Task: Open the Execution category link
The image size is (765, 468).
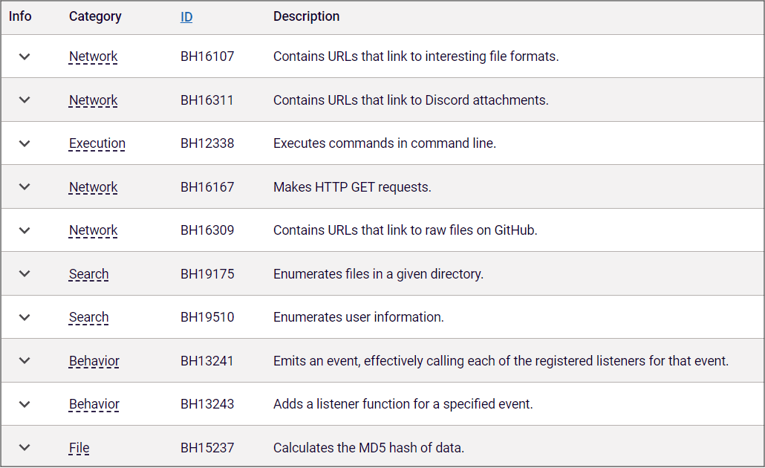Action: coord(97,143)
